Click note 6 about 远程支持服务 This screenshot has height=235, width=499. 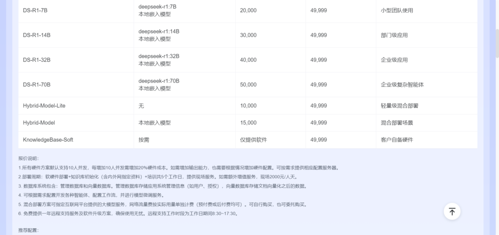tap(128, 214)
